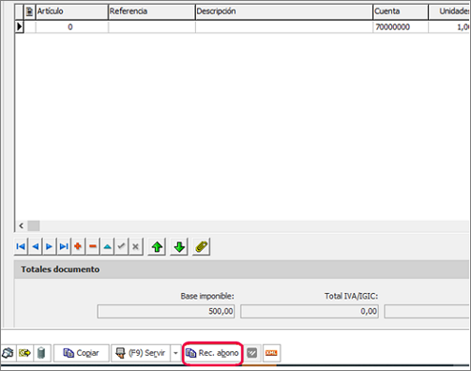Click the Totales documento section header
The height and width of the screenshot is (371, 471).
click(x=242, y=270)
